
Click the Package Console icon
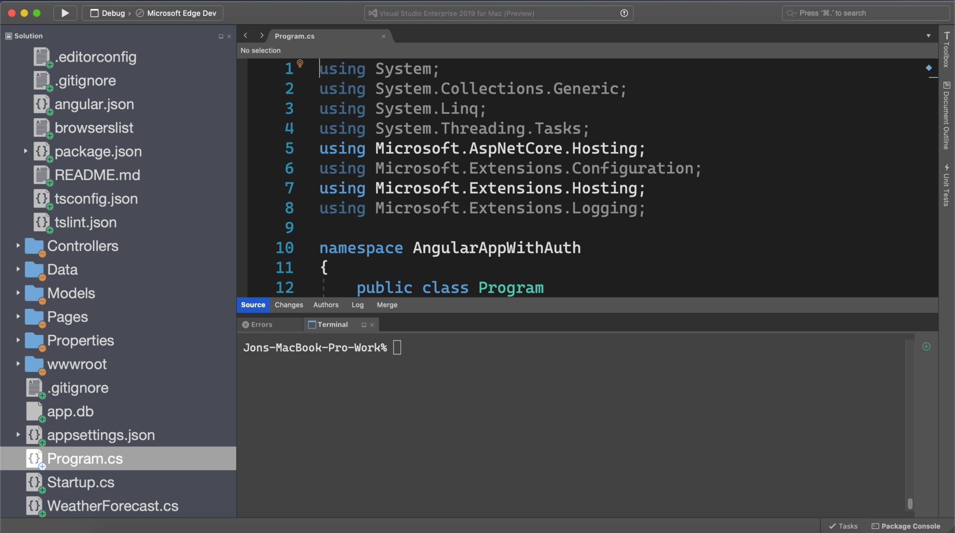coord(878,525)
